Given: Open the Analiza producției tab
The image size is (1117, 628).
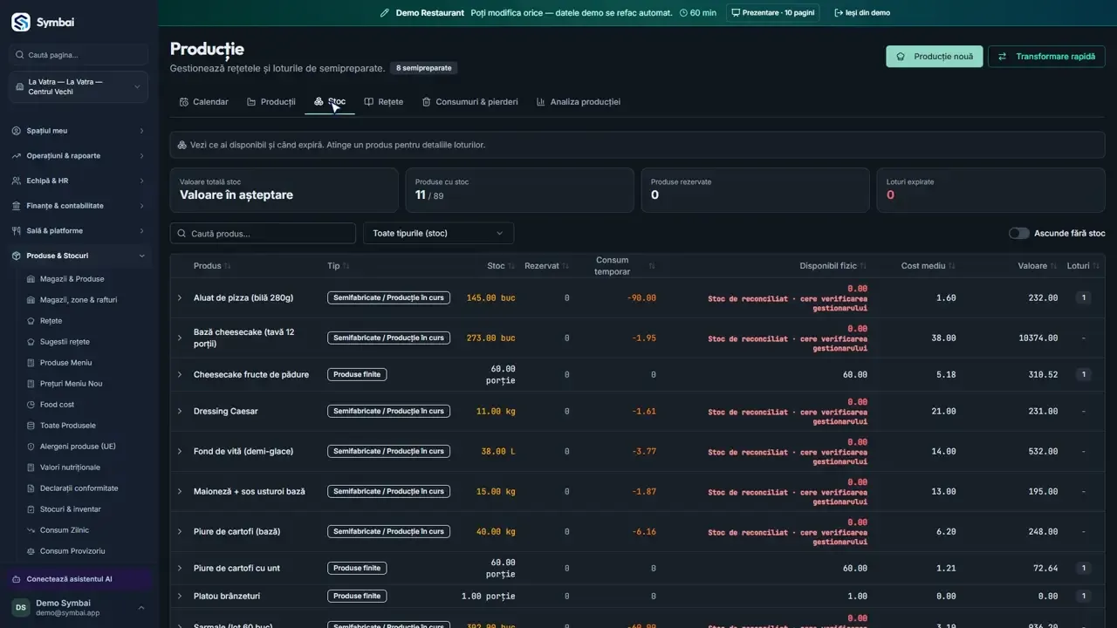Looking at the screenshot, I should [579, 102].
